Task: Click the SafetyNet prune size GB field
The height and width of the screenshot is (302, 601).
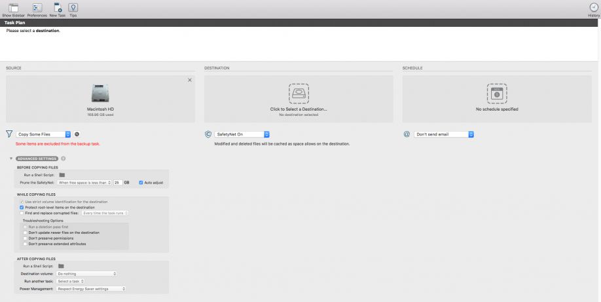Action: pos(118,183)
